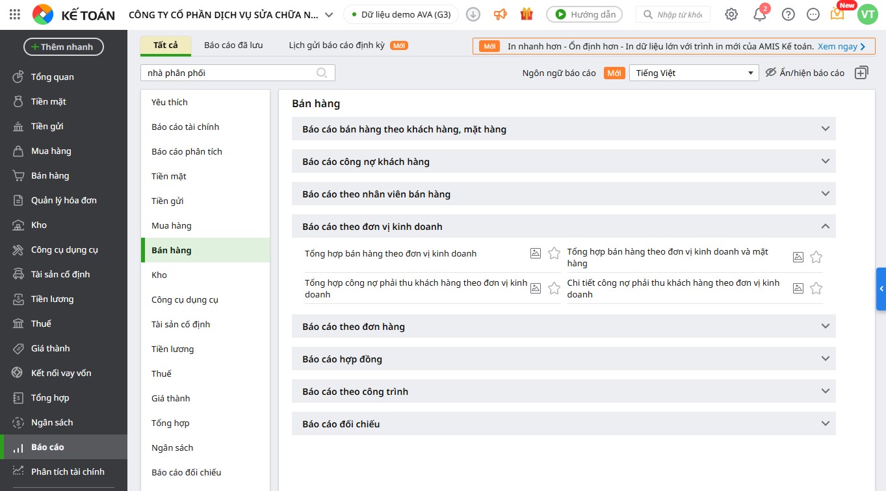Image resolution: width=886 pixels, height=491 pixels.
Task: Expand Báo cáo công nợ khách hàng section
Action: click(x=564, y=161)
